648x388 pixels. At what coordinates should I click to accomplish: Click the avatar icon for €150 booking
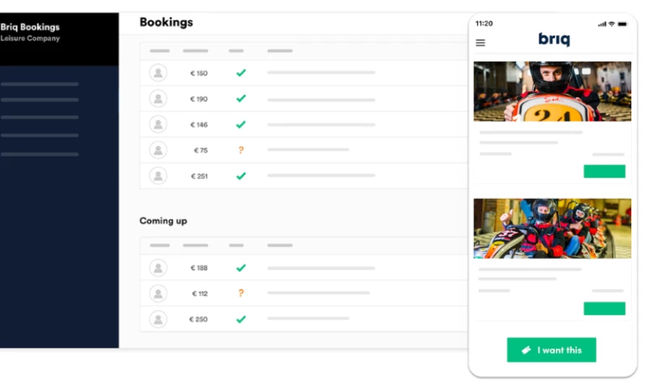158,73
